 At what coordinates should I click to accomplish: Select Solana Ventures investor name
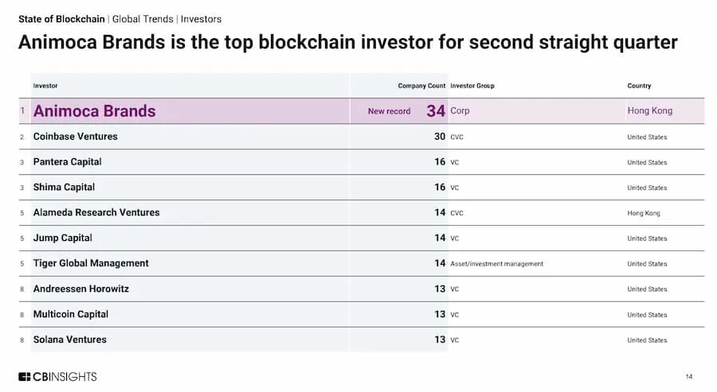69,340
